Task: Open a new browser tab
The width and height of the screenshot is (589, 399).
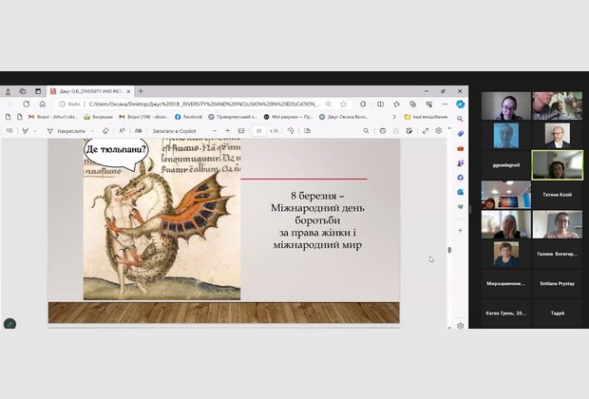Action: [x=141, y=91]
